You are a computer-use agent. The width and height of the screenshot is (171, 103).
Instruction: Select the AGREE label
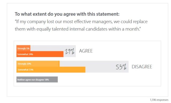[x=86, y=51]
